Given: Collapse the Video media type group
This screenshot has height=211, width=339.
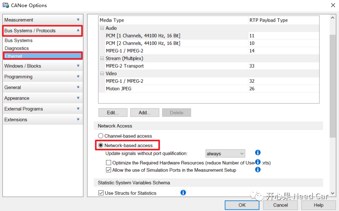Looking at the screenshot, I should 102,73.
